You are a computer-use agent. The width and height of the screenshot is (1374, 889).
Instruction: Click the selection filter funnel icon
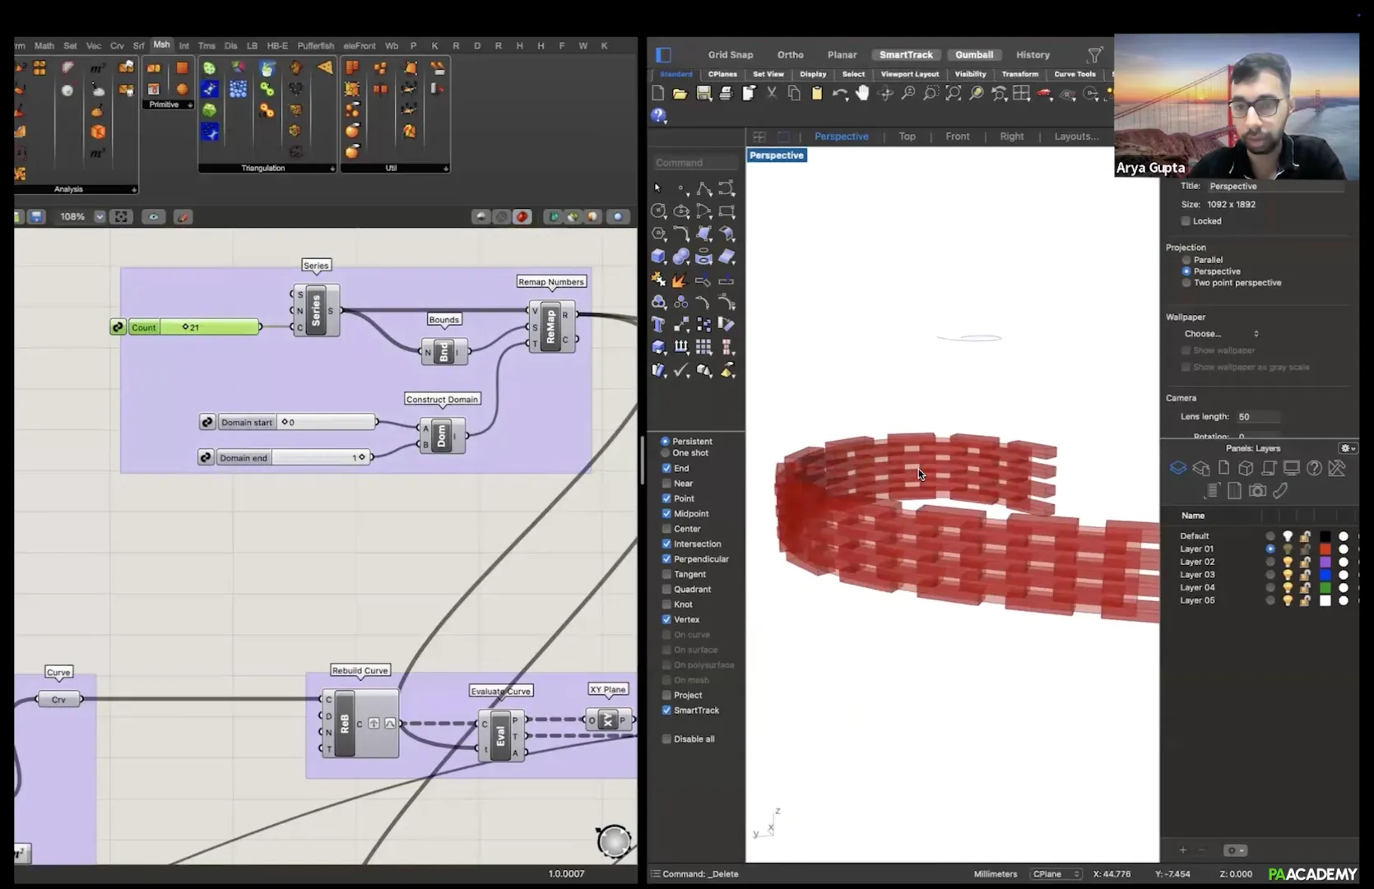[1094, 55]
